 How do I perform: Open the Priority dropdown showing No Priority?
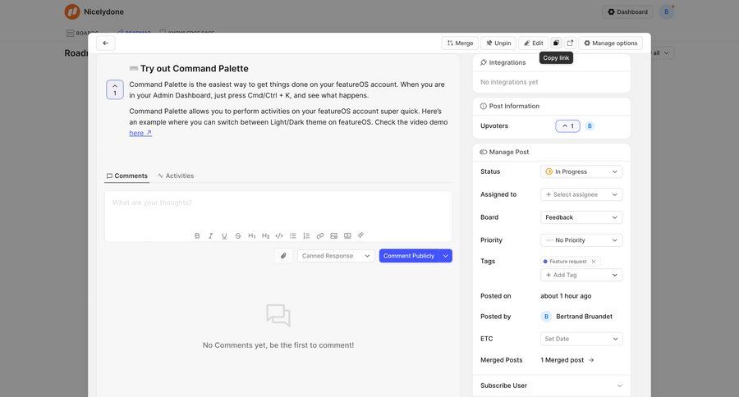pos(581,240)
